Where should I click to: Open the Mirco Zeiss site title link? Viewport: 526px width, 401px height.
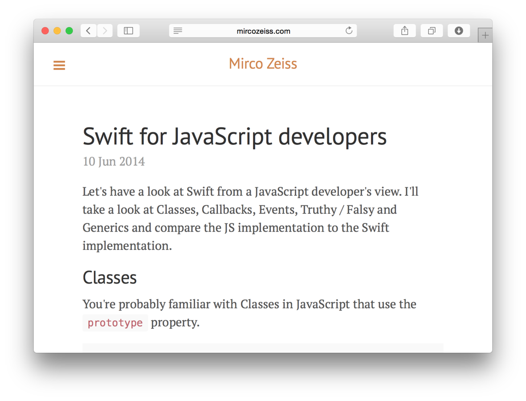[263, 64]
